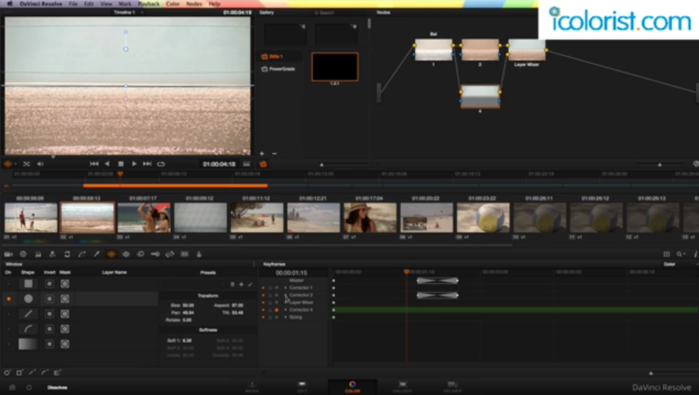Toggle loop playback

coord(161,164)
